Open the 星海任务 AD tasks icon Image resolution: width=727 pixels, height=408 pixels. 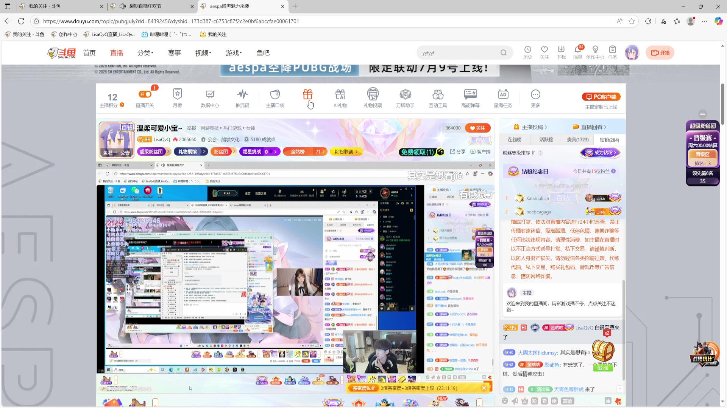pyautogui.click(x=503, y=98)
